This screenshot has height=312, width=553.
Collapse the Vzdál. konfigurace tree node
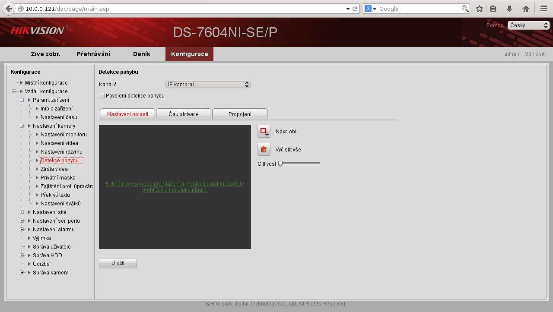click(x=14, y=91)
